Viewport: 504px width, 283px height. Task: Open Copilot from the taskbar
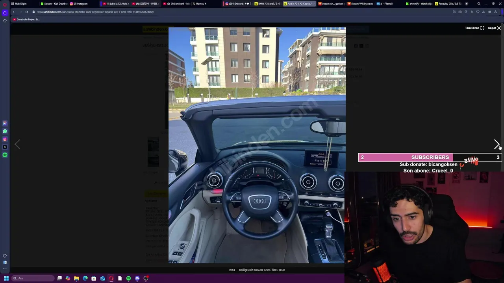[68, 278]
